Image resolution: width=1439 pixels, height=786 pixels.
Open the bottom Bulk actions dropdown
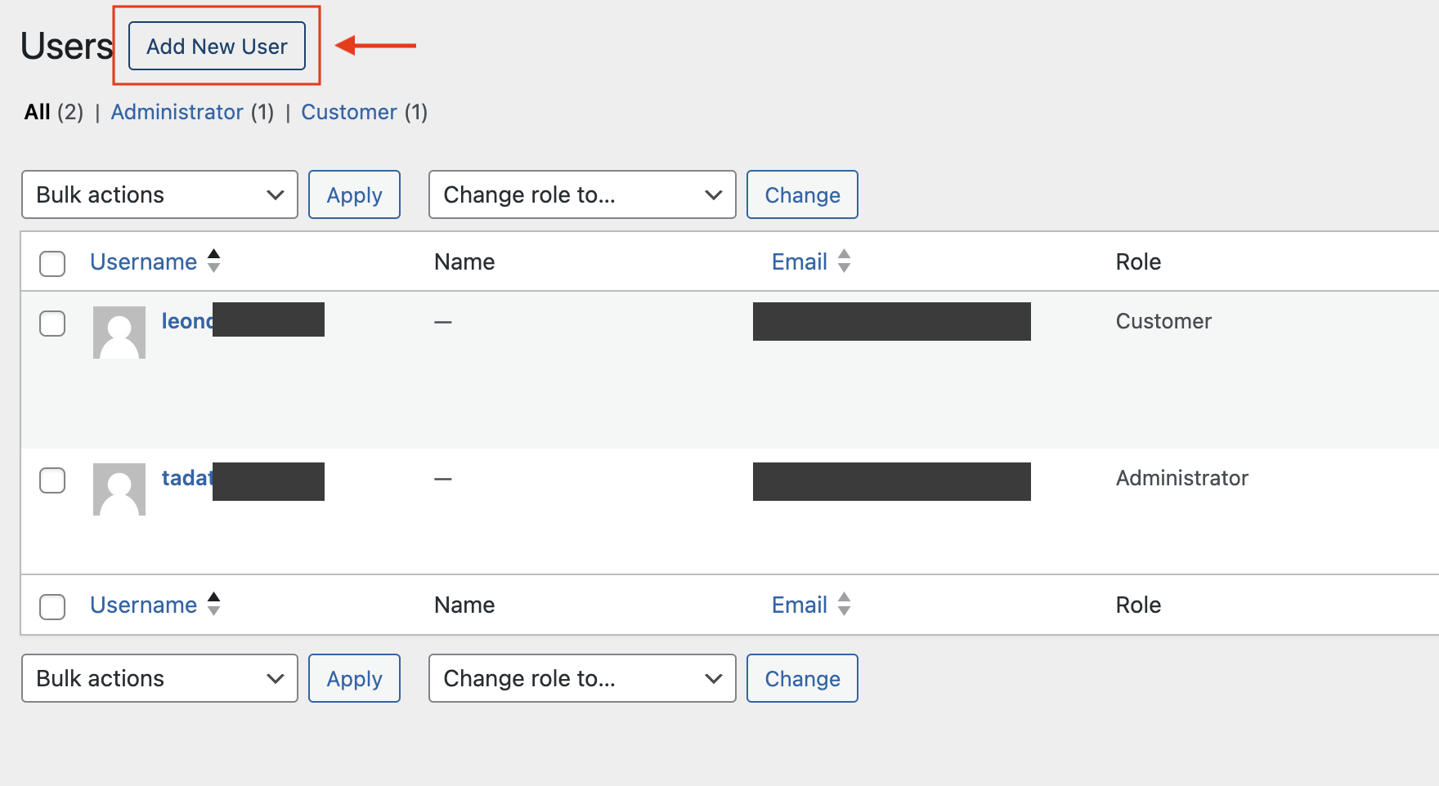click(159, 678)
